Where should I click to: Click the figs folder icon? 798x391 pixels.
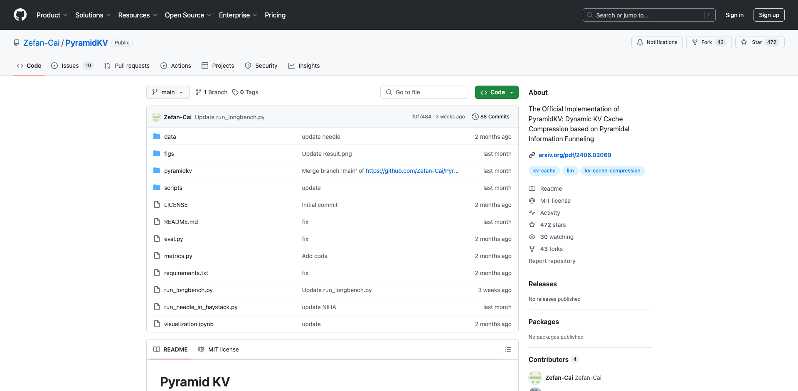[x=157, y=154]
